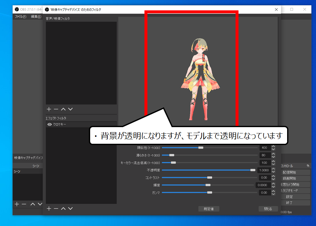
Task: Move audio/video filter up with arrow
Action: point(63,109)
